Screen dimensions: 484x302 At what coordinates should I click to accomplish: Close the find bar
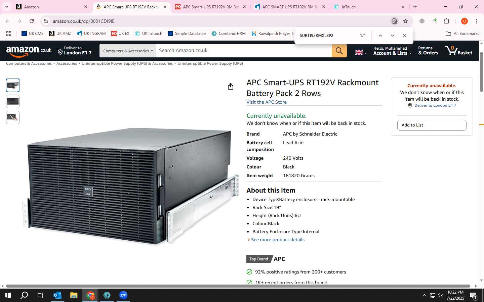pyautogui.click(x=405, y=36)
